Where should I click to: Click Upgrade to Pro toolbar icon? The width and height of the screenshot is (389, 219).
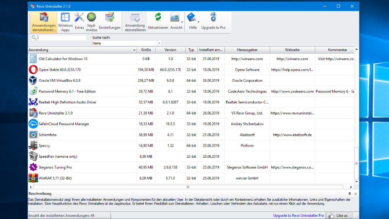[213, 21]
